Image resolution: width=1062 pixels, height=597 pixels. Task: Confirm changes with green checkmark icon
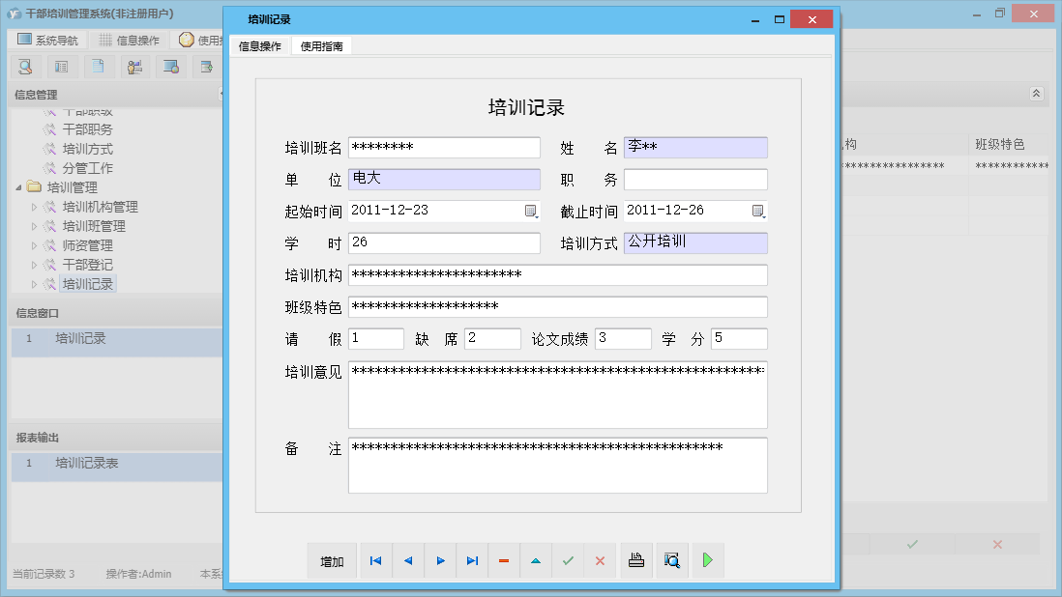click(x=568, y=560)
